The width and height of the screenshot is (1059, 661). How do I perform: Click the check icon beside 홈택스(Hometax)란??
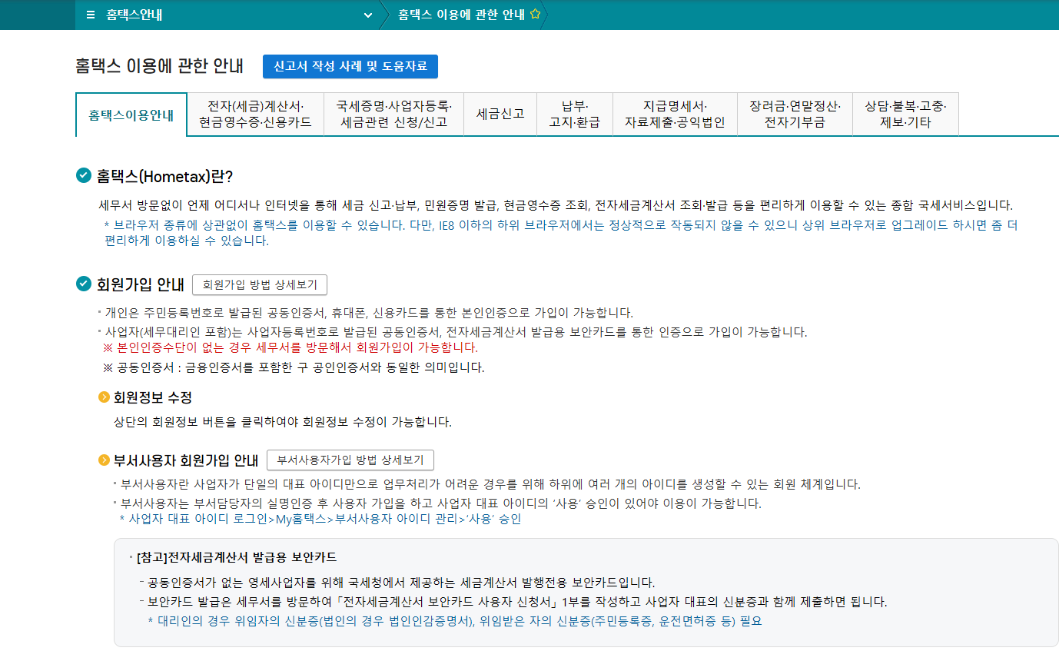tap(84, 175)
